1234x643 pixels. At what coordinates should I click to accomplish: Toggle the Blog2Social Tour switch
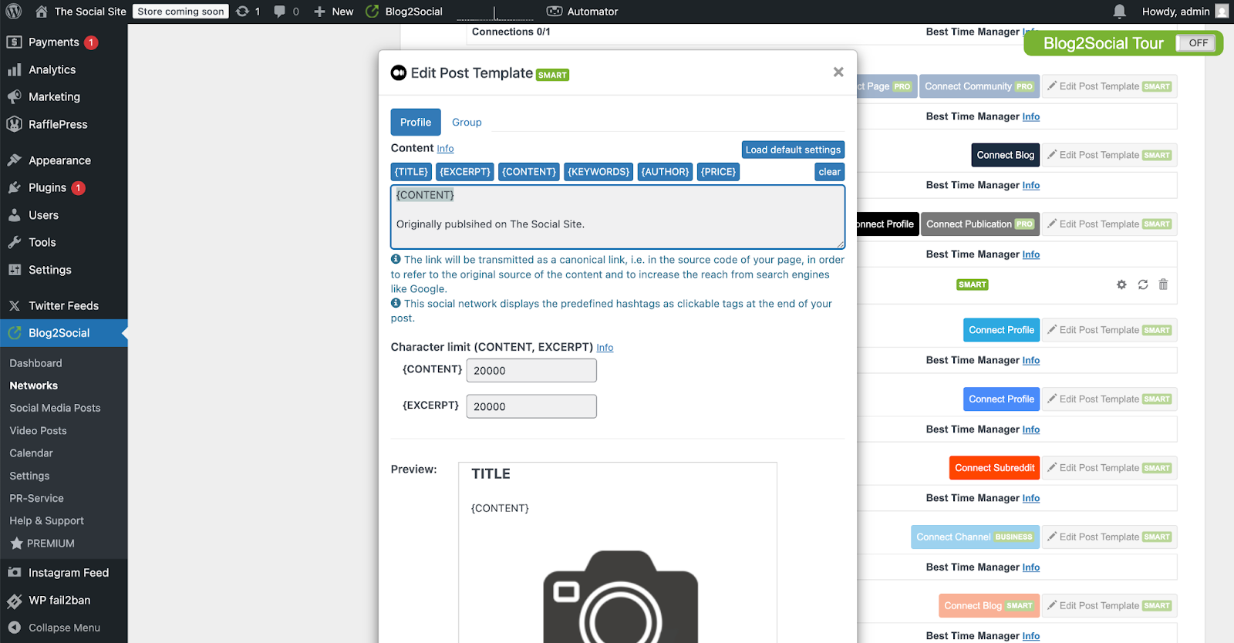pyautogui.click(x=1195, y=43)
